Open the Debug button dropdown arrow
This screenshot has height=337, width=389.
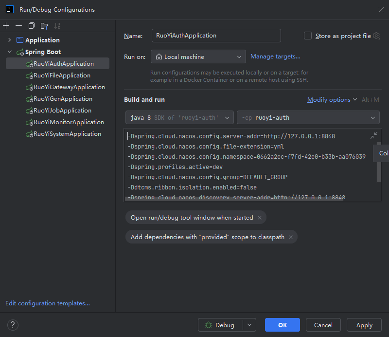(x=249, y=325)
